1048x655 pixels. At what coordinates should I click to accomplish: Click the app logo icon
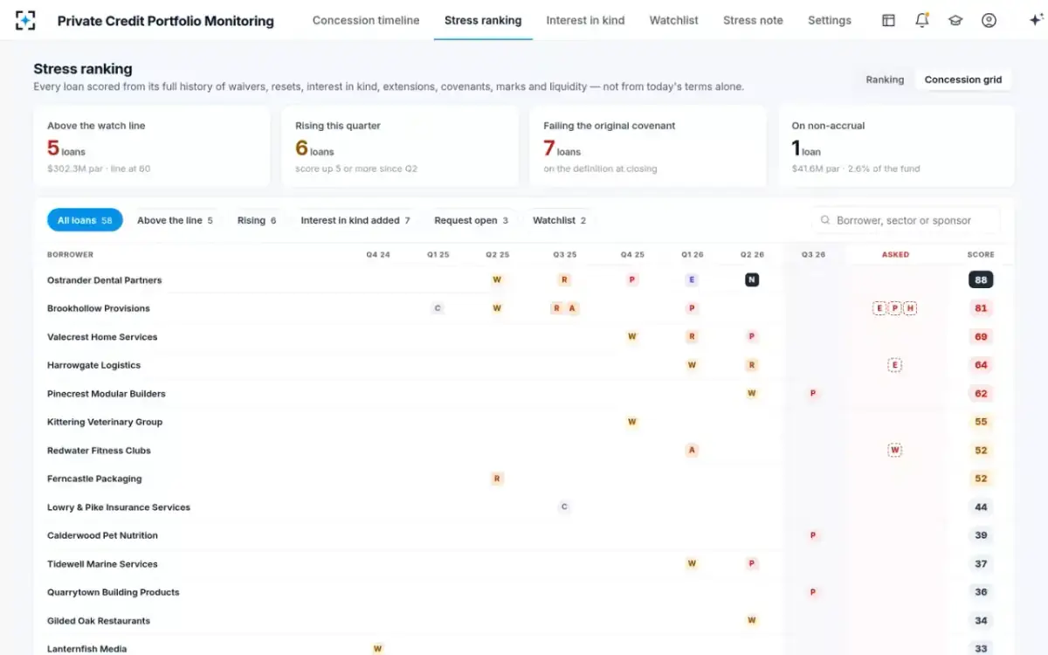(25, 20)
